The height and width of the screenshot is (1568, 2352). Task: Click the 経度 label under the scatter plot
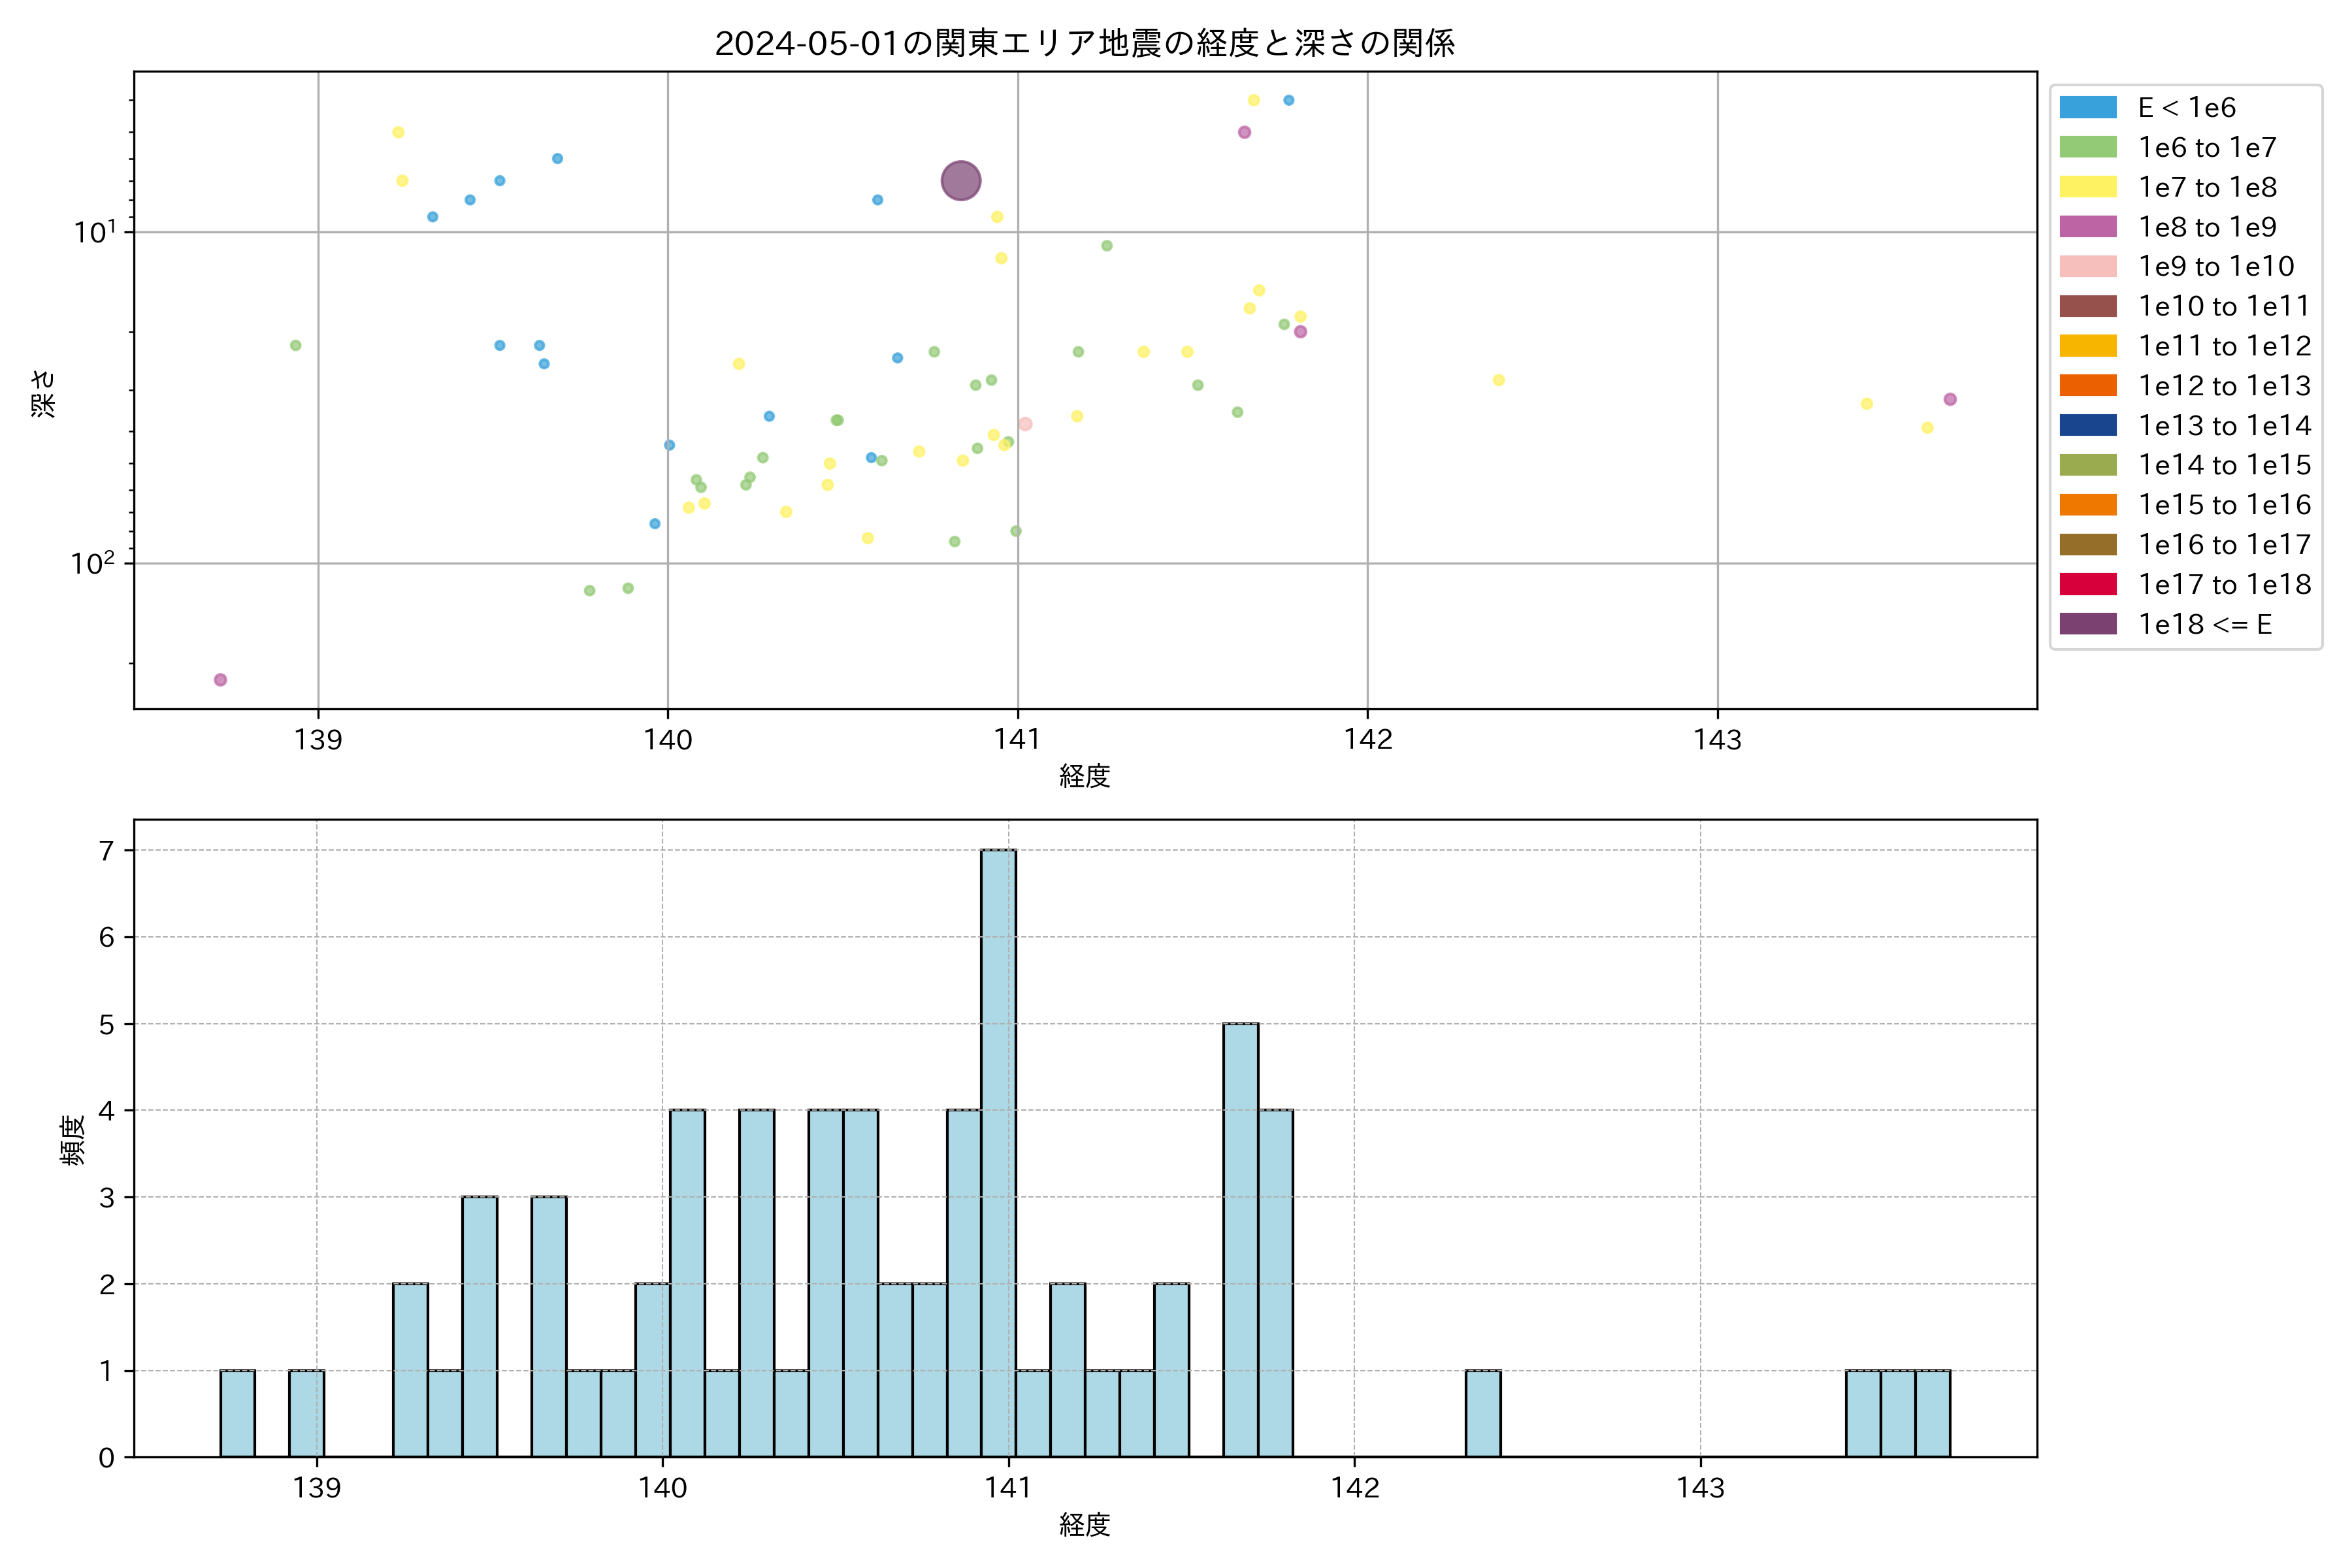tap(1084, 776)
